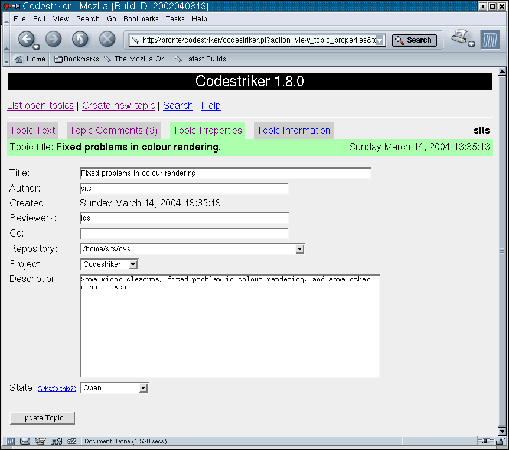Click into the Reviewers text field
Screen dimensions: 509x450
pos(184,218)
